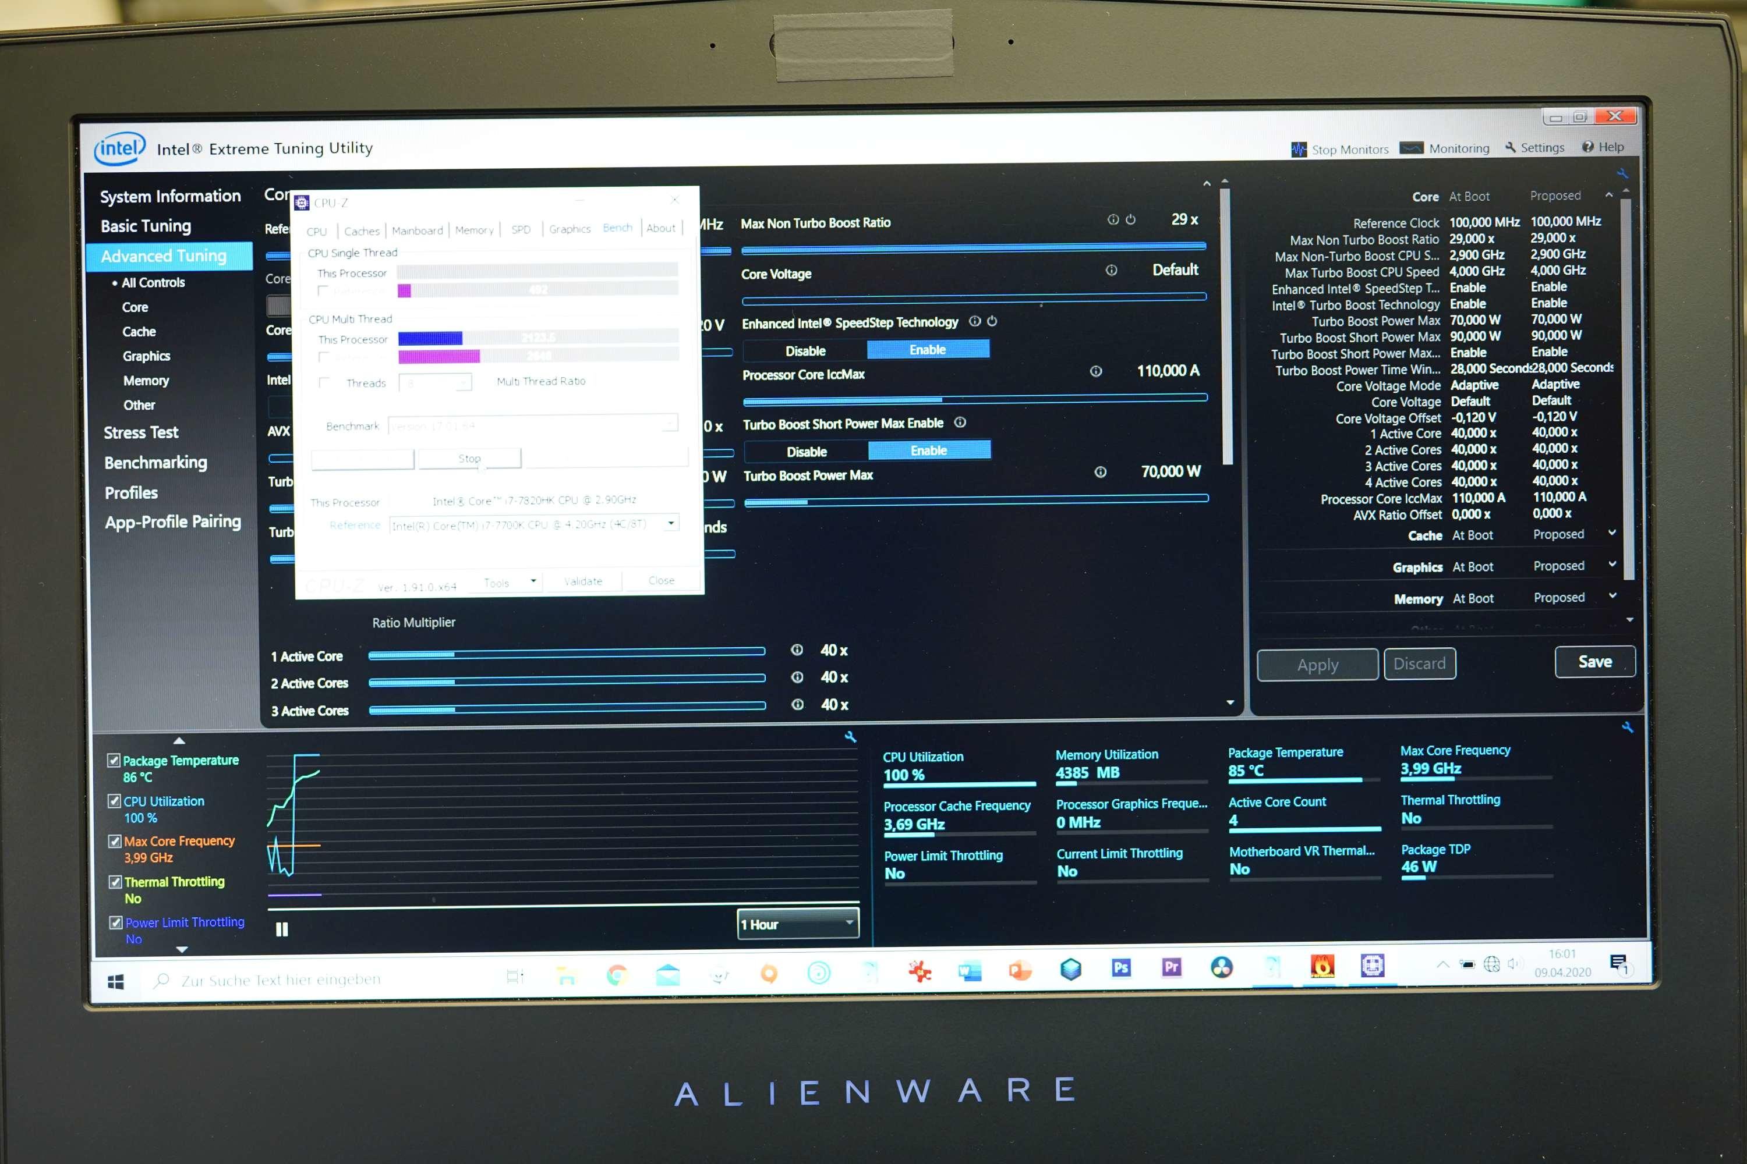
Task: Click Close button in CPU-Z
Action: pos(661,580)
